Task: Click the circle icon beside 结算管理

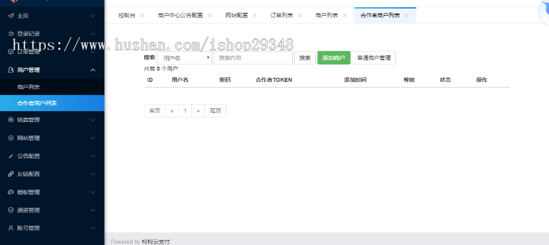Action: pos(11,120)
